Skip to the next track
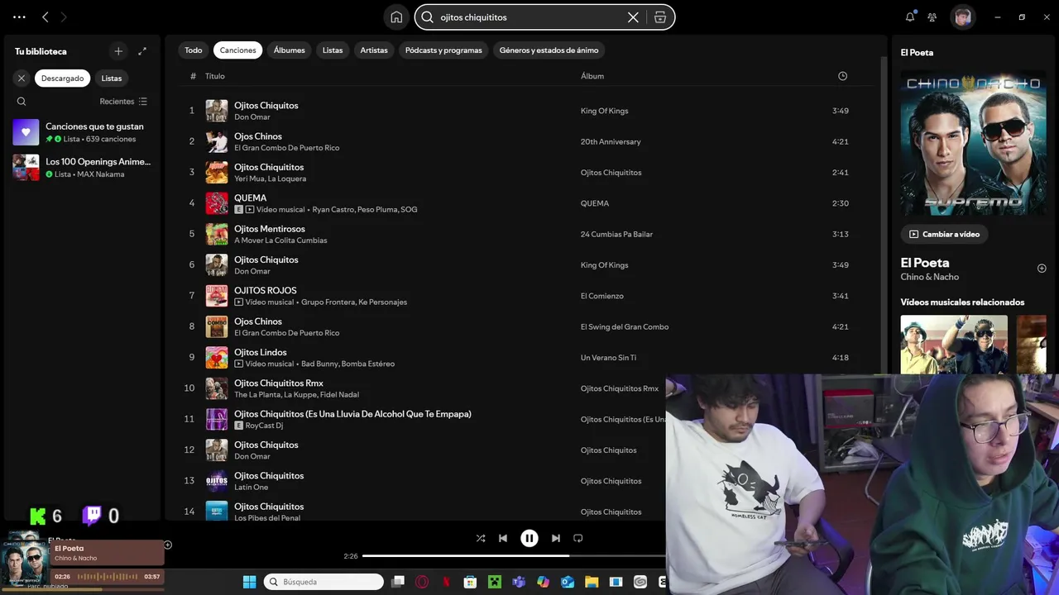The height and width of the screenshot is (595, 1059). pyautogui.click(x=556, y=538)
